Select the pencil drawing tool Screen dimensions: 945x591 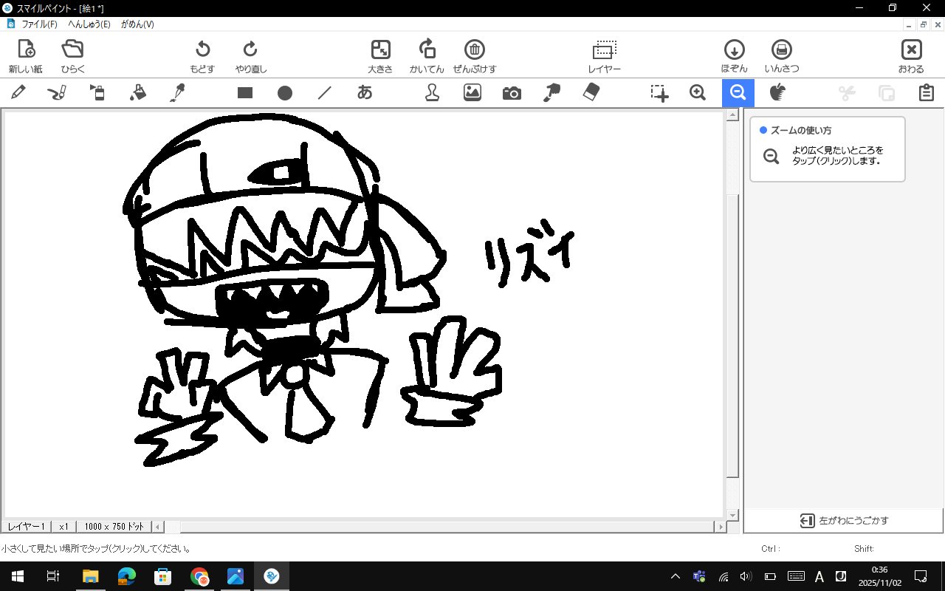pyautogui.click(x=18, y=92)
